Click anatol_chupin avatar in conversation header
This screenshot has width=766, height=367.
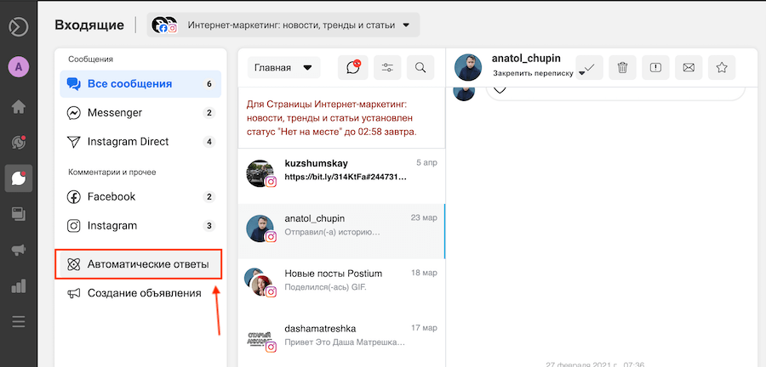468,67
